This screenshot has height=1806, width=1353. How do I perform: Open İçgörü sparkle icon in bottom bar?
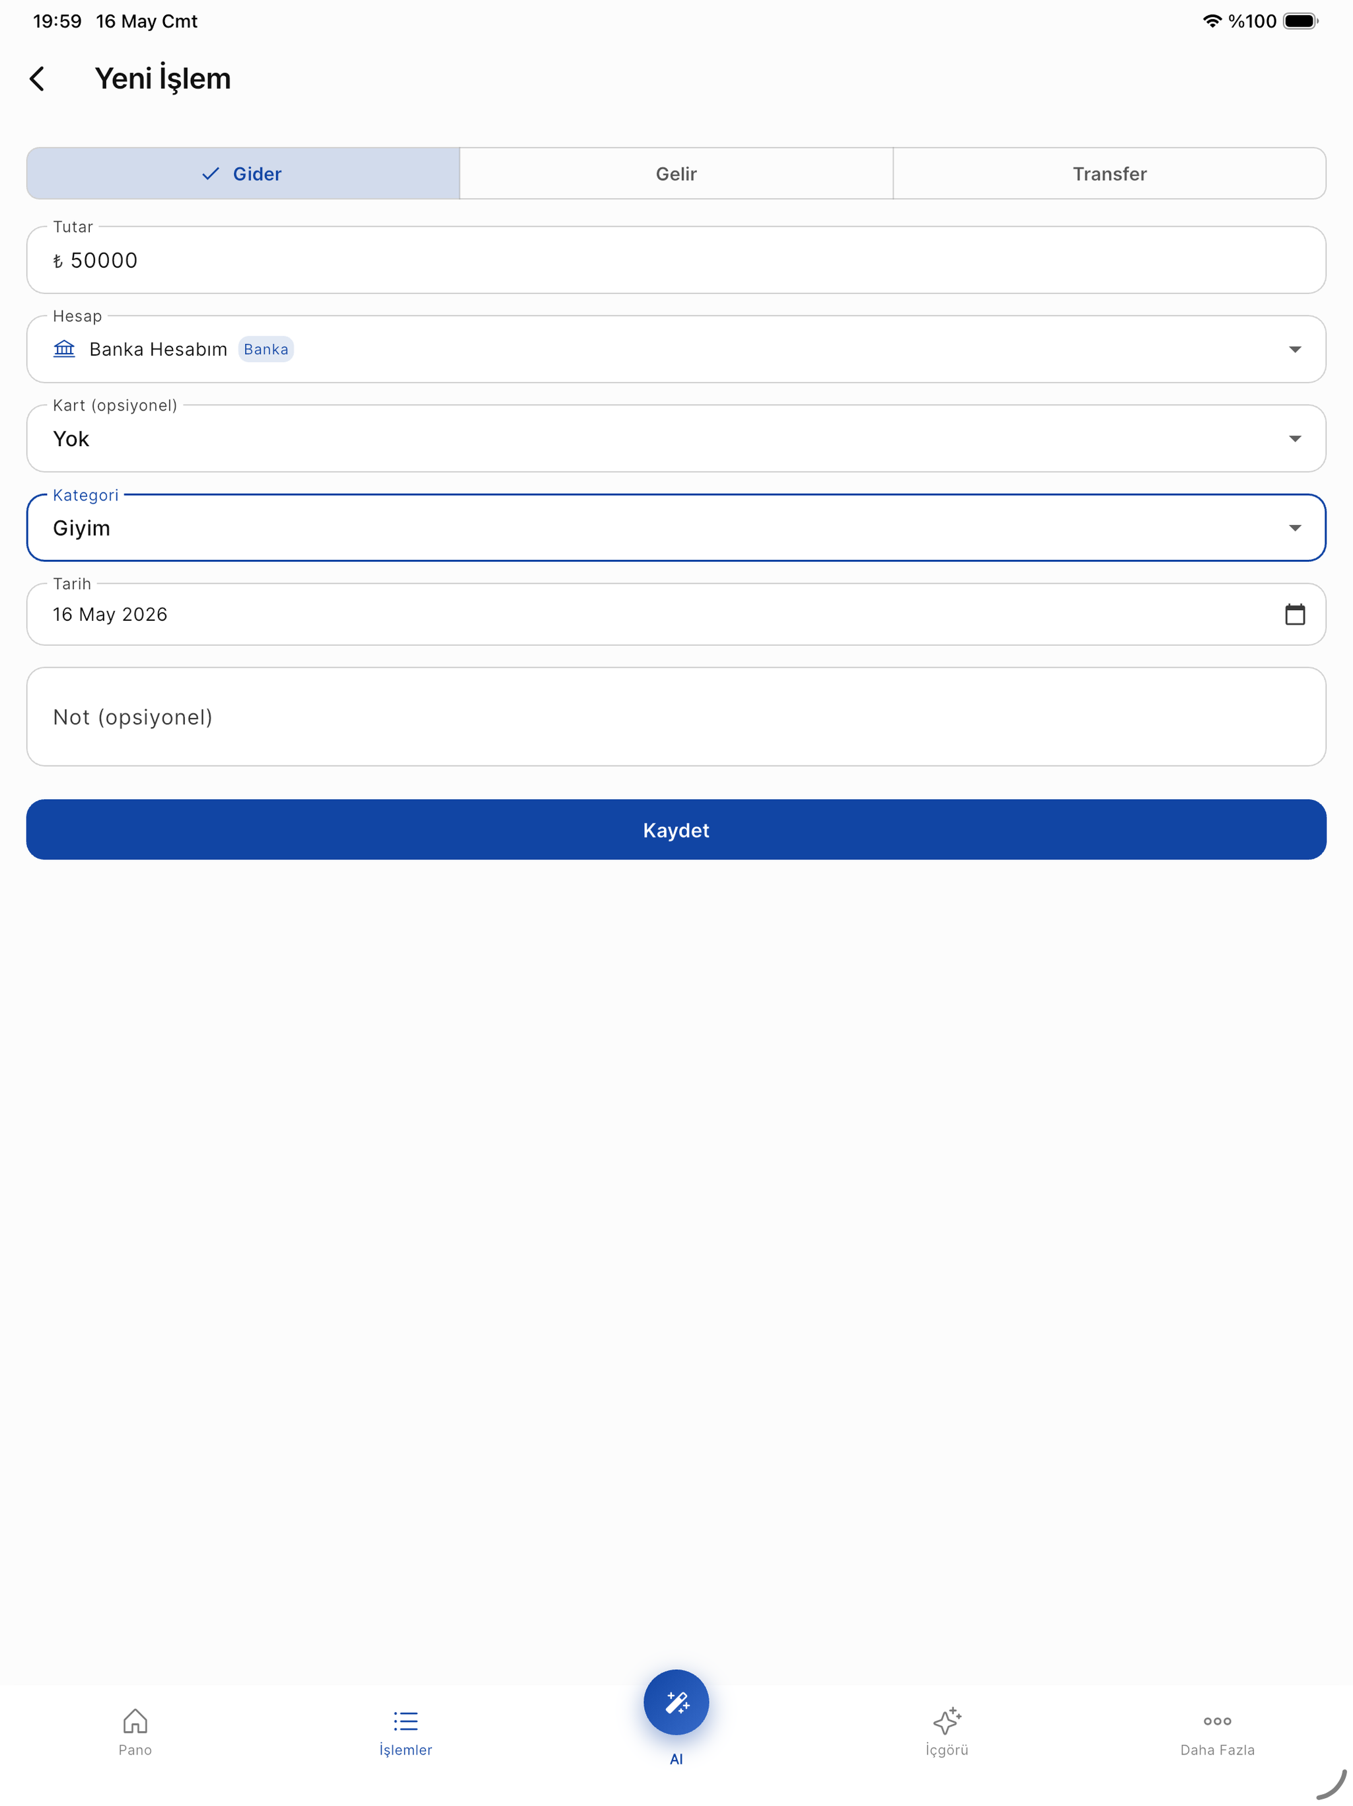point(947,1721)
